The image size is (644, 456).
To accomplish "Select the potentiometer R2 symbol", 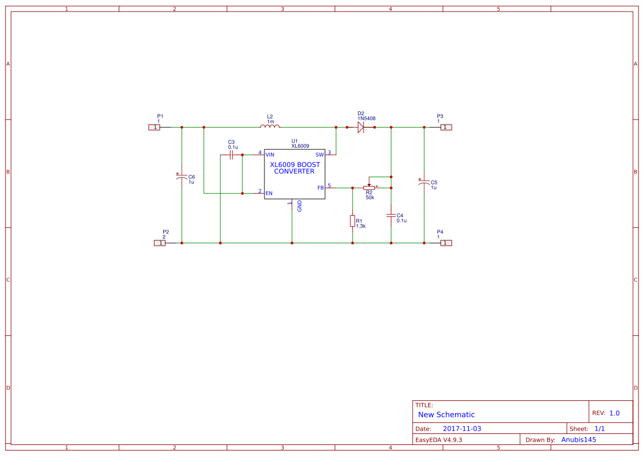I will 370,187.
